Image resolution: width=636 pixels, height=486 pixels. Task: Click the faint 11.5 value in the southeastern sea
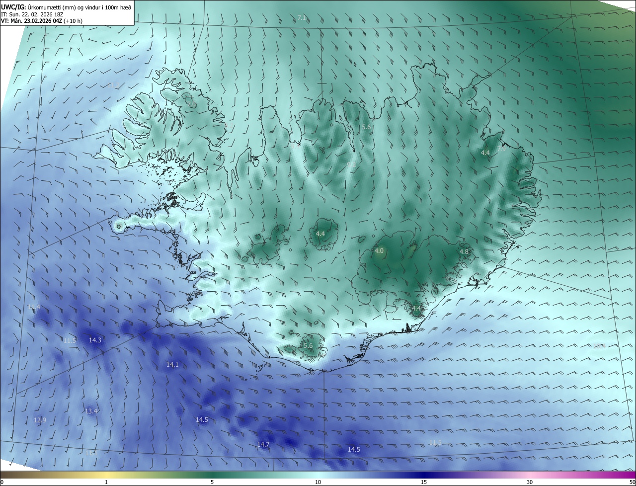(x=435, y=442)
